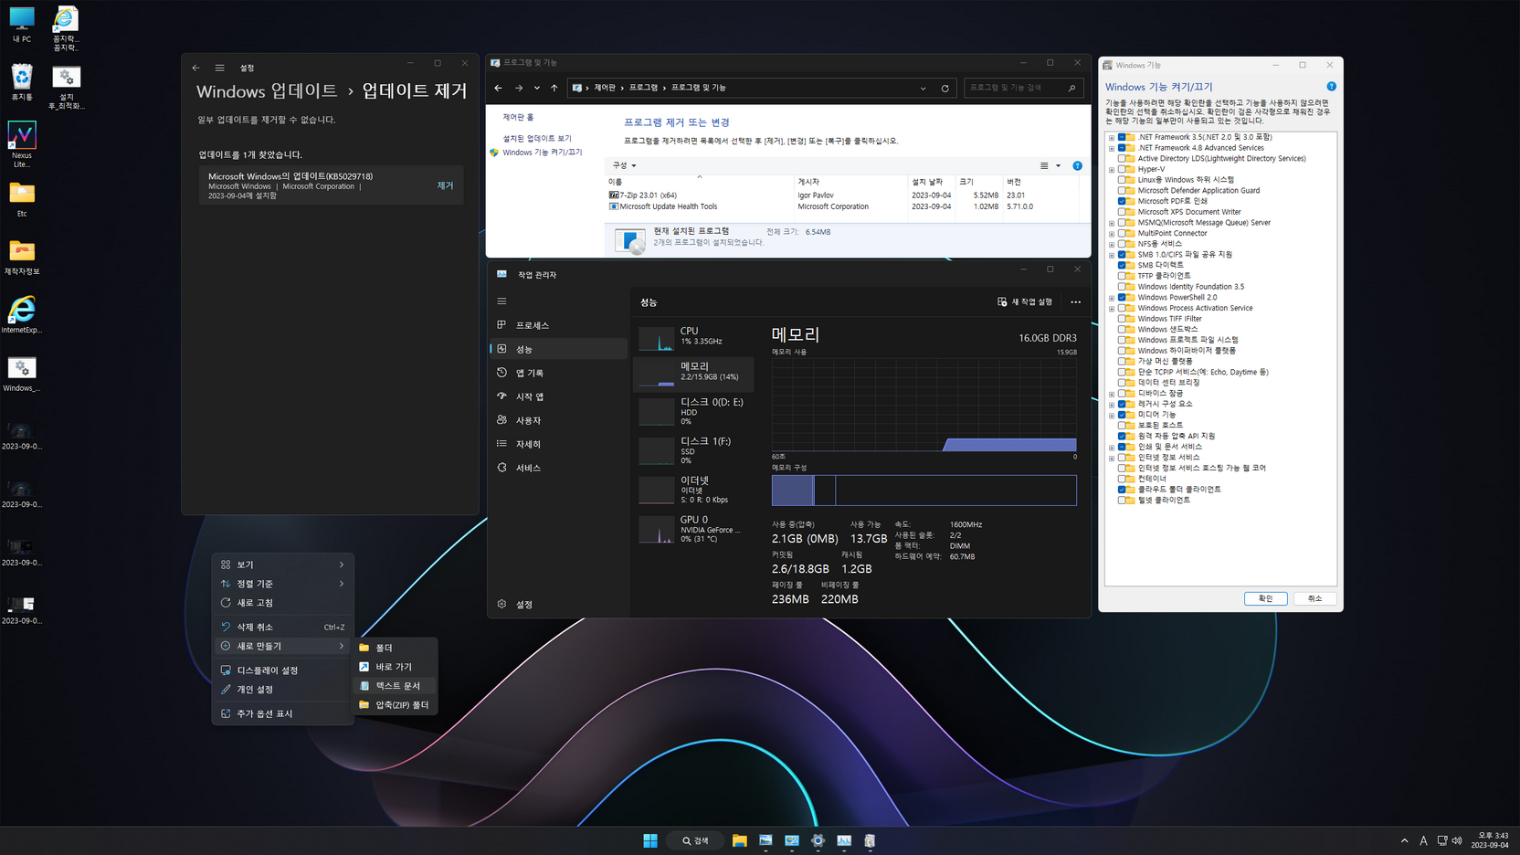Open the 서비스 page in Task Manager
The image size is (1520, 855).
[558, 468]
